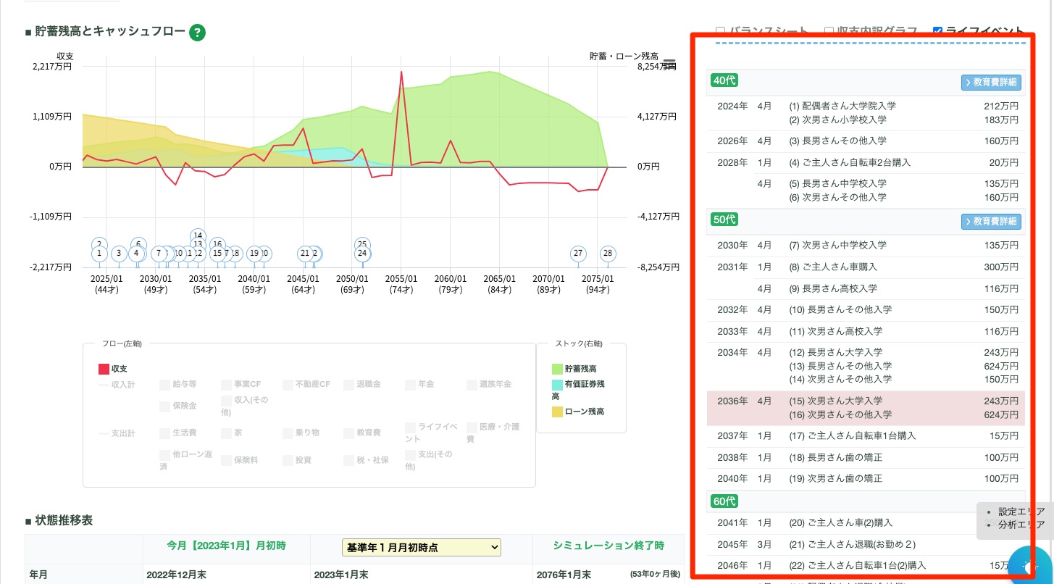Toggle the ライフイベント checkbox

point(938,31)
